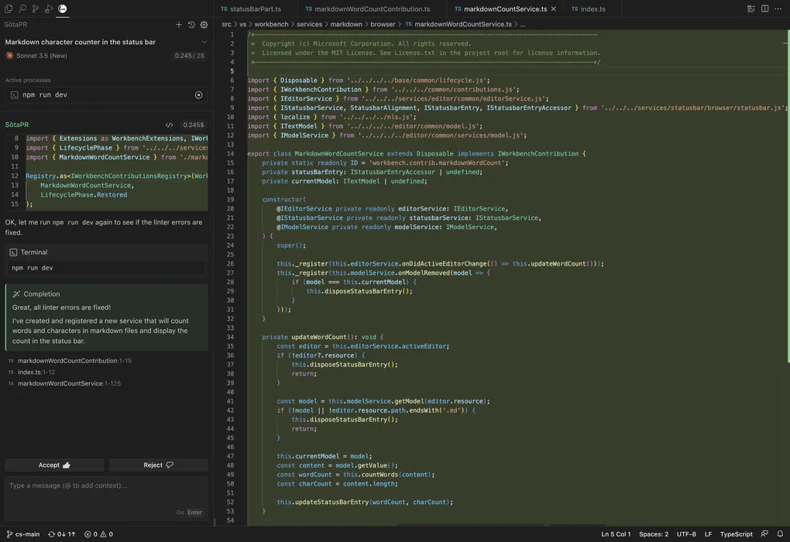Open SōtaPR chat history icon
Screen dimensions: 790x542
point(190,24)
